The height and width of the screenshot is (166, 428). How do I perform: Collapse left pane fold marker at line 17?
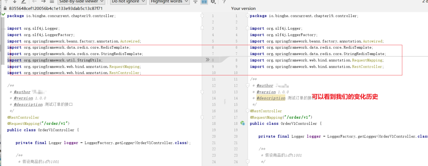click(x=202, y=117)
